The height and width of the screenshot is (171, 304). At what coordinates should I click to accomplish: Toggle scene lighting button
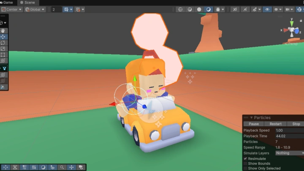(x=245, y=9)
